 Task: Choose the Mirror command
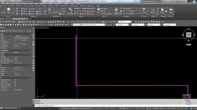31,11
